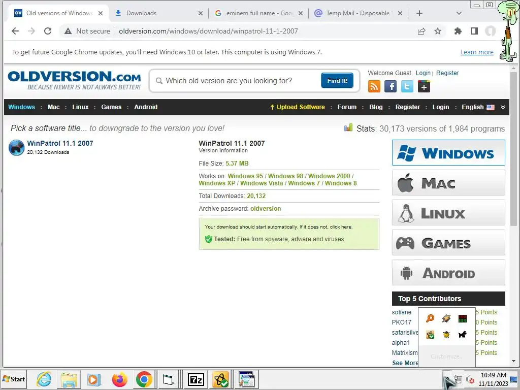
Task: Open Forum from the navigation bar
Action: pos(347,107)
